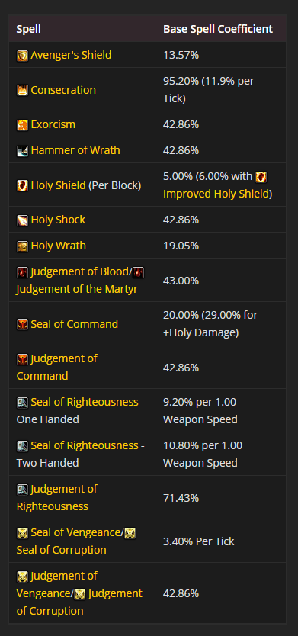Click the Holy Wrath spell icon
This screenshot has width=298, height=636.
22,246
